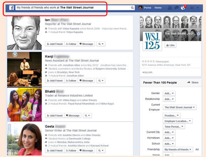Image resolution: width=206 pixels, height=157 pixels.
Task: Add Bhakti as a friend
Action: 55,115
